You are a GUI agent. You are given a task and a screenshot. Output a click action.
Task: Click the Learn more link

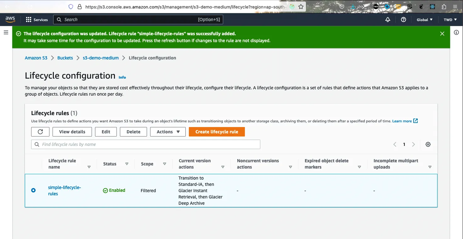(x=405, y=121)
